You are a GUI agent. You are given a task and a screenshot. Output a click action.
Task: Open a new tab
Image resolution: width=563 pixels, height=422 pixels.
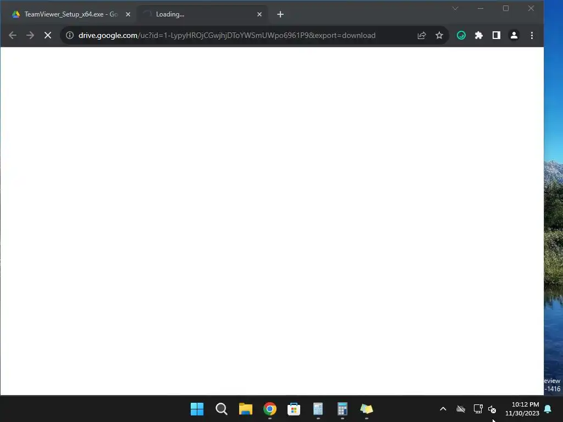[280, 14]
